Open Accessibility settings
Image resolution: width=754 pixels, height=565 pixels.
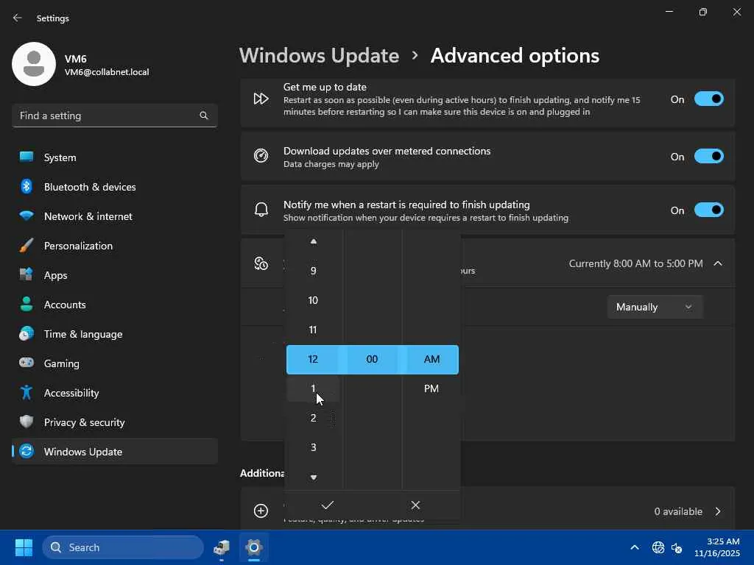click(114, 393)
